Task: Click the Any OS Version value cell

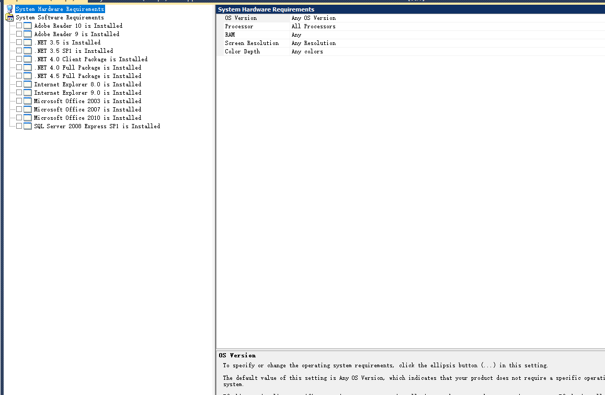Action: [448, 18]
